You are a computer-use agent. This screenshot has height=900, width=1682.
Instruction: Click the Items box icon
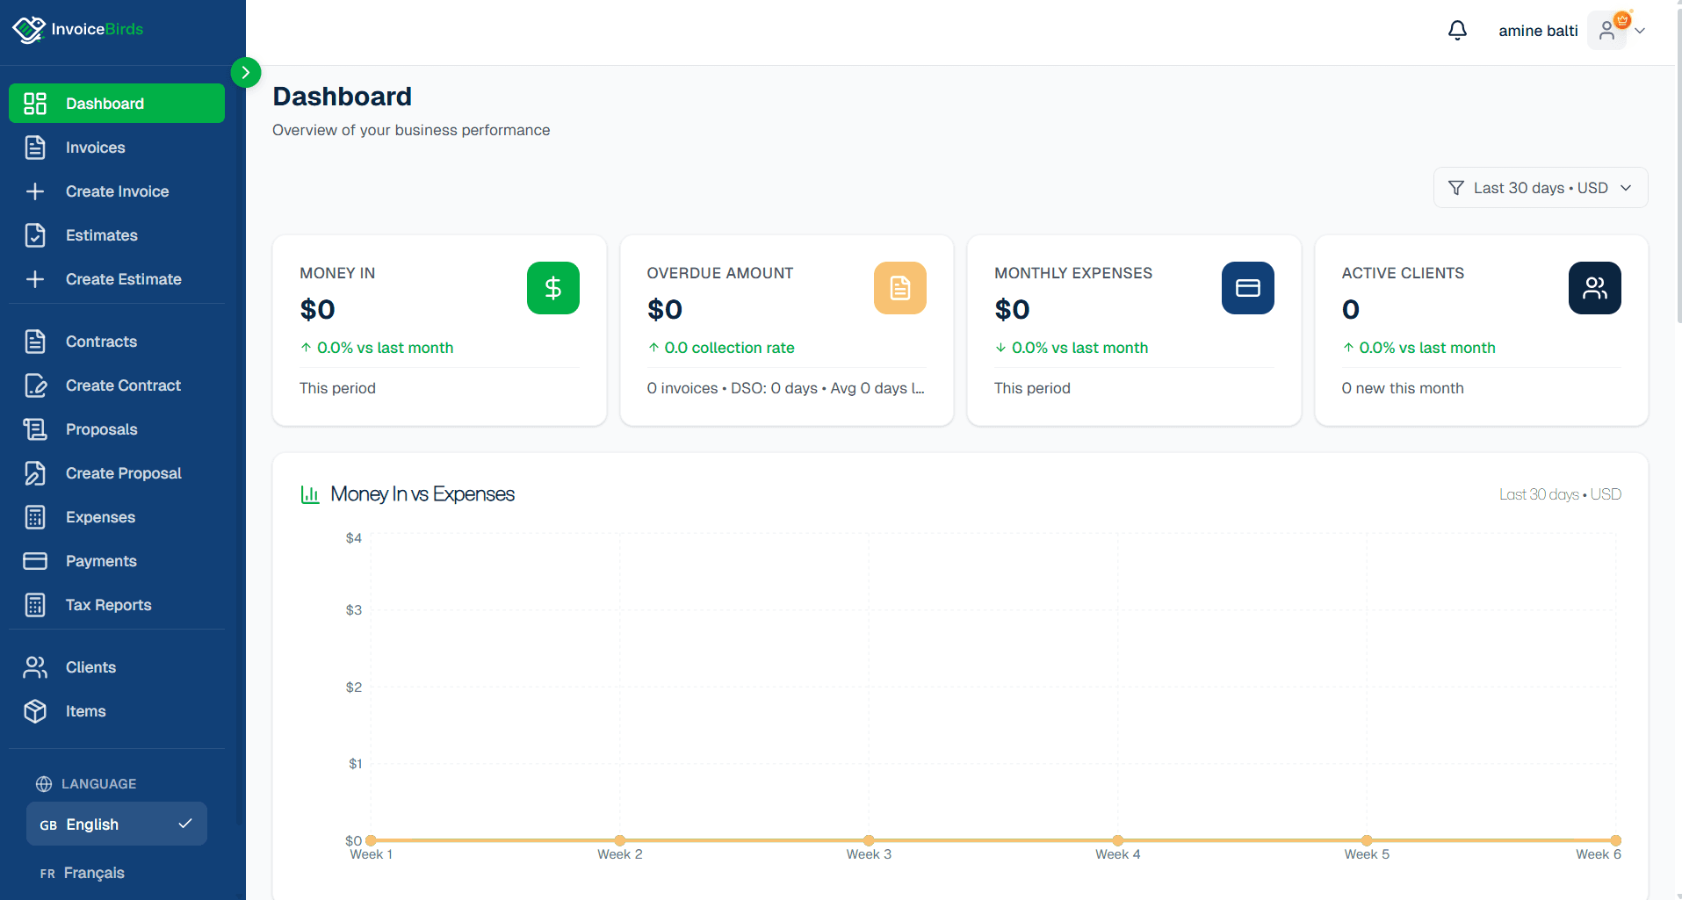pos(35,711)
